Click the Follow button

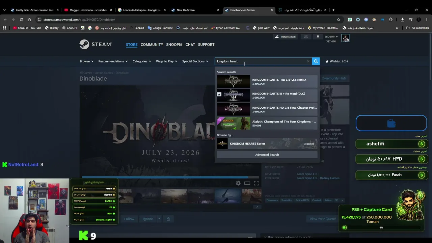[x=129, y=219]
